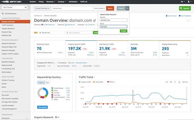Click the SEO Dashboard grid icon
The image size is (194, 120).
[x=3, y=13]
